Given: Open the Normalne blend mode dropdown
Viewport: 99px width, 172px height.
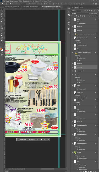Looking at the screenshot, I should pos(80,13).
